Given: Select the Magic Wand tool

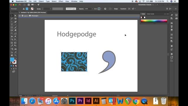Looking at the screenshot, I should point(12,19).
